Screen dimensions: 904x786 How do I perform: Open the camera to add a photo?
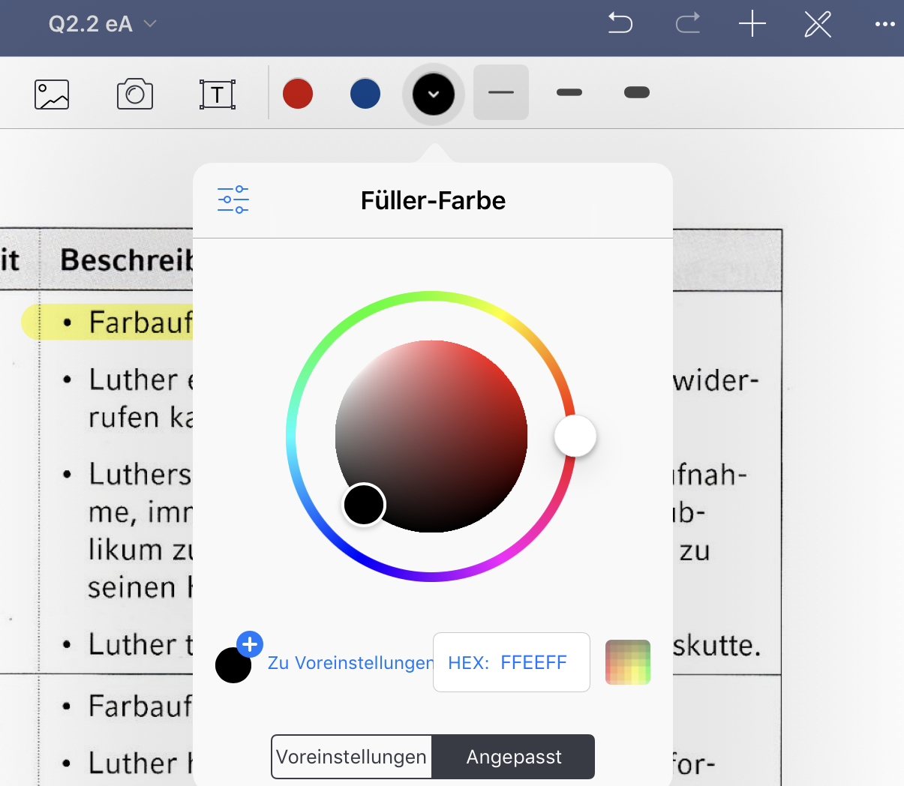(135, 94)
